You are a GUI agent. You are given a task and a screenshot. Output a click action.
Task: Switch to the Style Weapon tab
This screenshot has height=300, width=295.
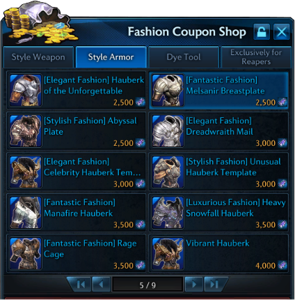click(x=38, y=57)
